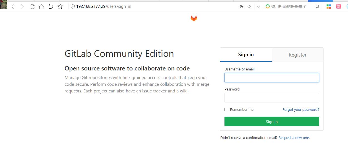
Task: Click 'Open source software to collaborate on code' text
Action: tap(127, 68)
